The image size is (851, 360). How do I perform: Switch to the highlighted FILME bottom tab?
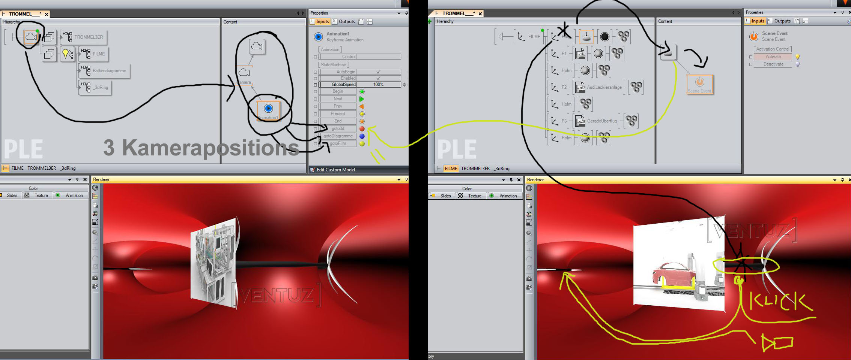coord(450,169)
